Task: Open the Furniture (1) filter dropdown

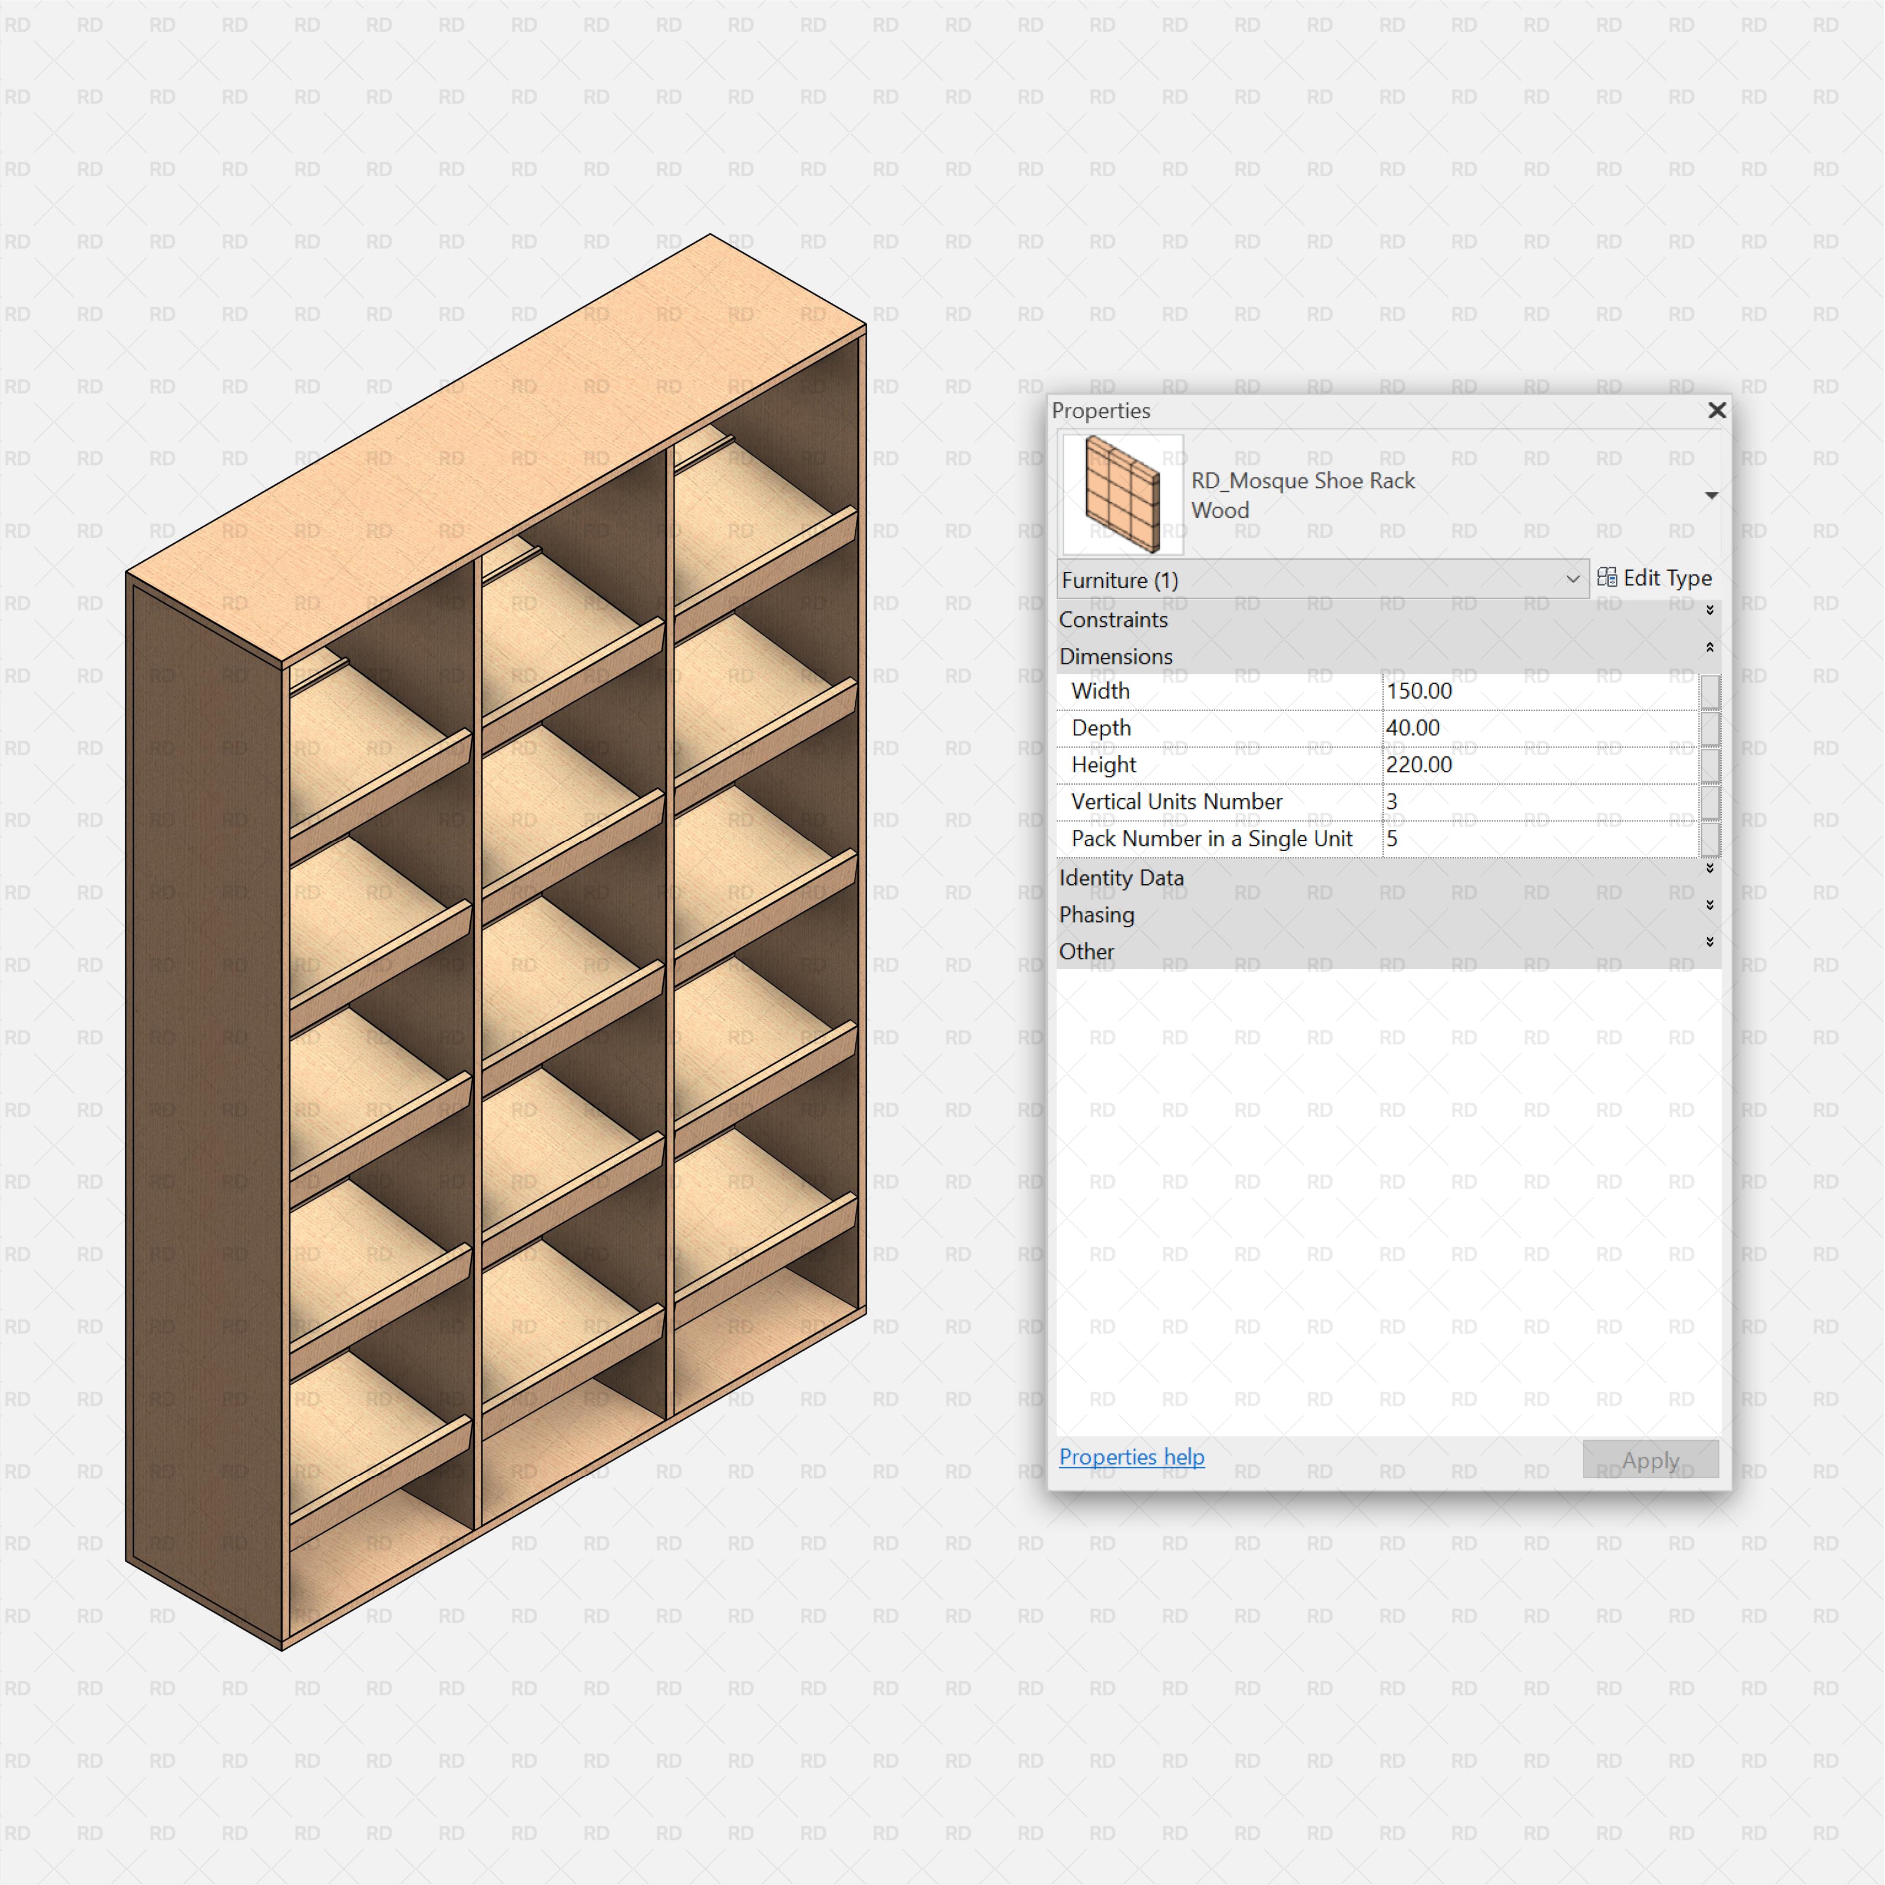Action: 1573,578
